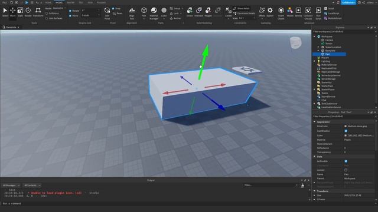Open the FILE menu
This screenshot has width=378, height=212.
tap(4, 2)
